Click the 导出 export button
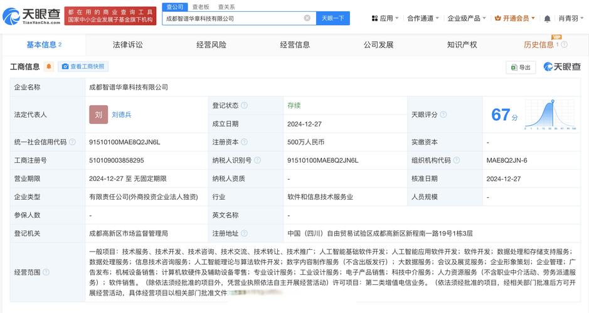This screenshot has height=313, width=589. [521, 67]
